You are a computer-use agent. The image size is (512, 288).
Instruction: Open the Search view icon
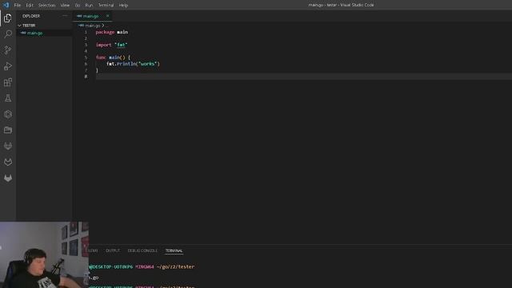pyautogui.click(x=8, y=34)
